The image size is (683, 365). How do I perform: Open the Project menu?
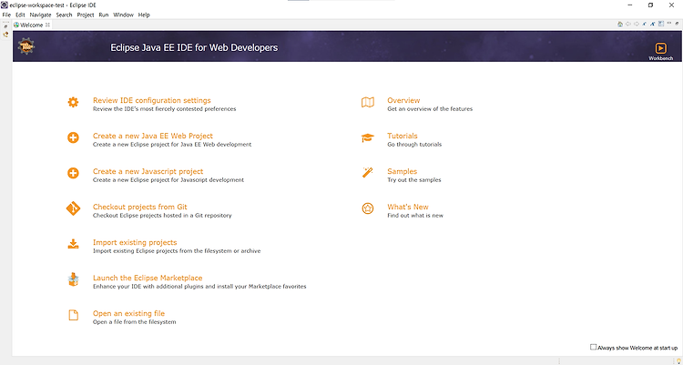(x=86, y=15)
